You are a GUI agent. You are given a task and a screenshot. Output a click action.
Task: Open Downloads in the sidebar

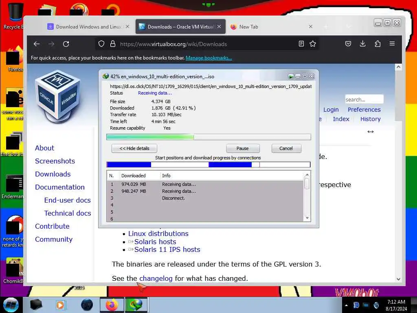[53, 174]
